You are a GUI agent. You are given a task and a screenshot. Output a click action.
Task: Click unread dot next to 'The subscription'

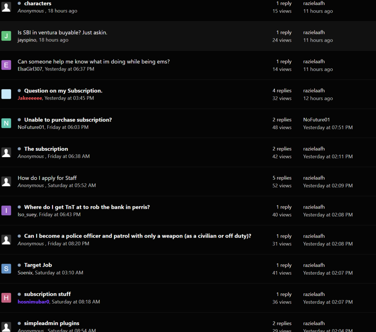point(19,149)
